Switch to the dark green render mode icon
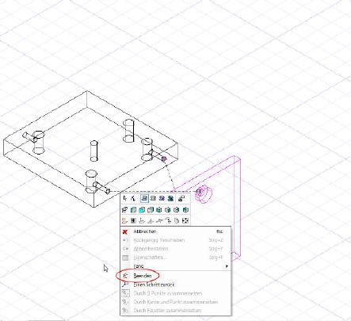Image resolution: width=351 pixels, height=321 pixels. 170,198
